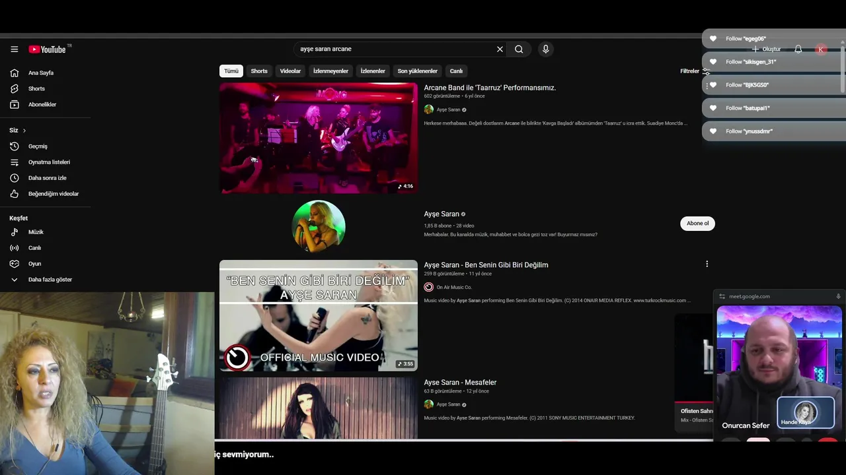Select the Canlı filter chip
Screen dimensions: 846x475
[456, 71]
